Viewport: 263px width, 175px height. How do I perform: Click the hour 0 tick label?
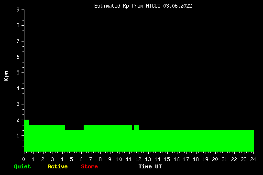click(x=23, y=159)
